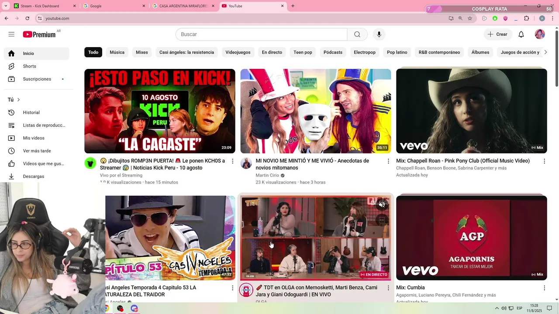Select the Pop latino filter chip

[397, 52]
